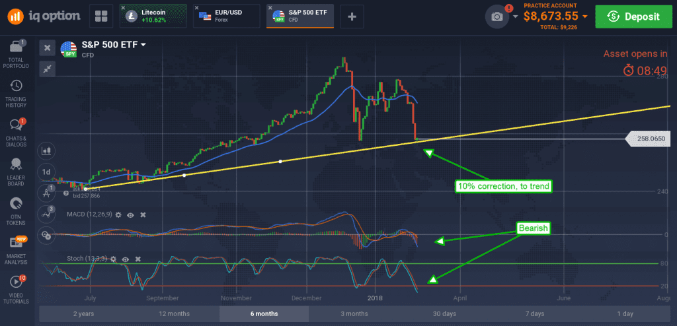Open the Leader Board icon

tap(16, 171)
